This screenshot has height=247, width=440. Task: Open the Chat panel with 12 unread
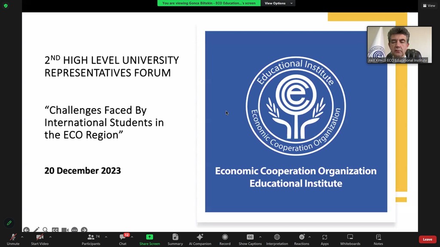tap(122, 239)
